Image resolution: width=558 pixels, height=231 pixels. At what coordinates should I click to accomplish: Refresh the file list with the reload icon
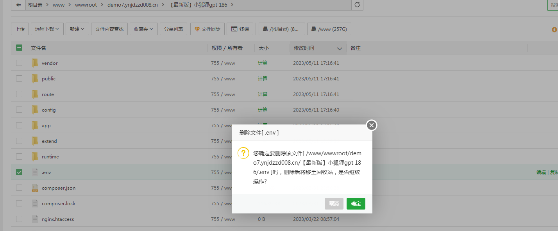point(357,5)
